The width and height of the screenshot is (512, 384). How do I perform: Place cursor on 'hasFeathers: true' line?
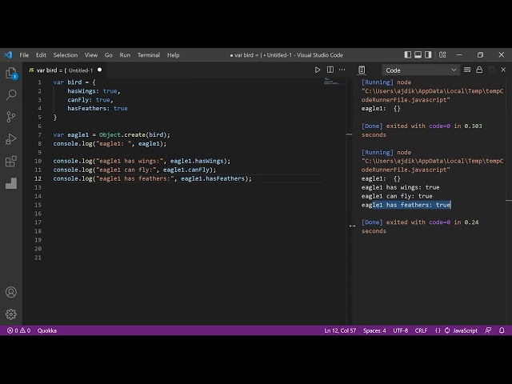[x=98, y=109]
